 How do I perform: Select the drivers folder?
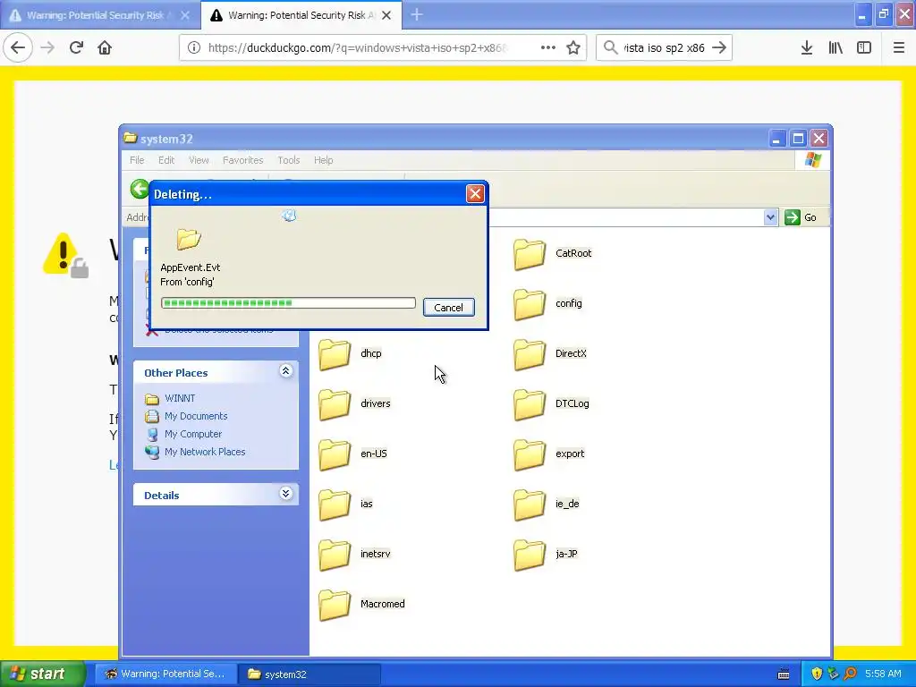[x=354, y=404]
